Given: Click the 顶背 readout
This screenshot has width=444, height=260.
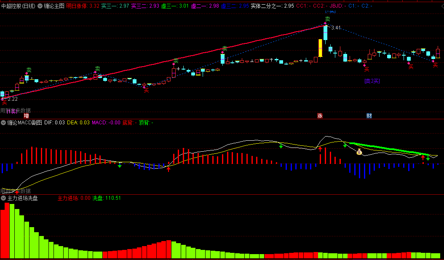Looking at the screenshot, I should click(x=146, y=123).
